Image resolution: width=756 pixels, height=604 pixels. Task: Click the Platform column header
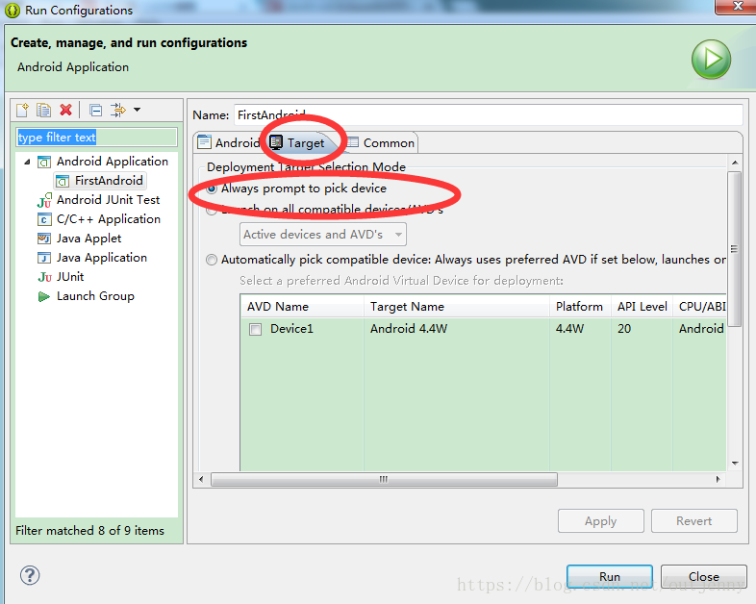click(x=580, y=307)
